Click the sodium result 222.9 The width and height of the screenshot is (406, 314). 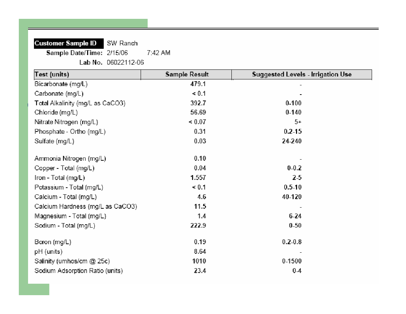[198, 226]
